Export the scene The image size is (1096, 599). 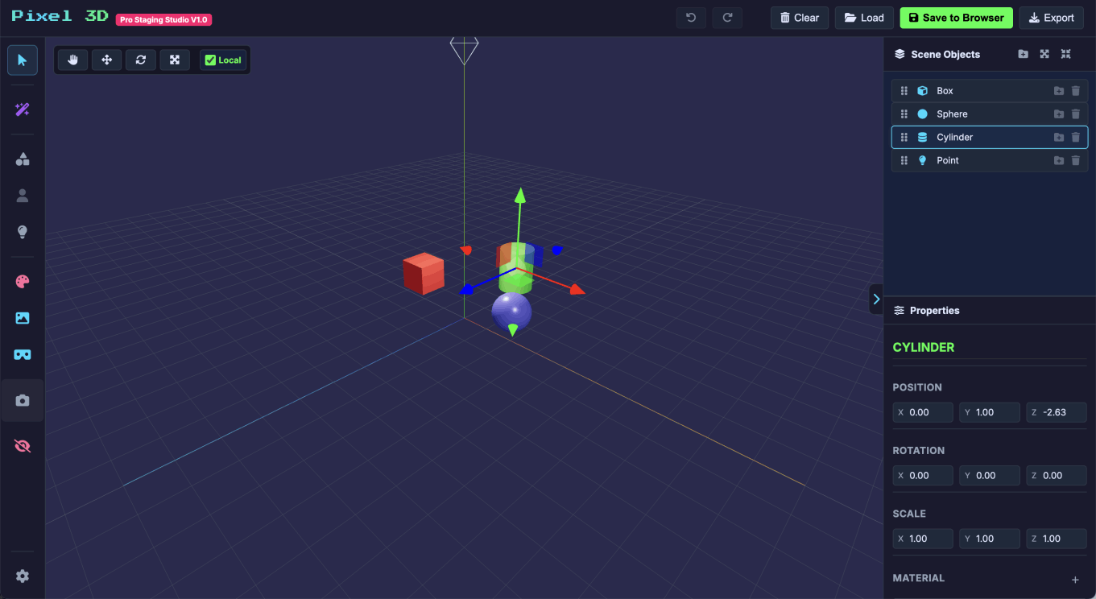(1051, 18)
